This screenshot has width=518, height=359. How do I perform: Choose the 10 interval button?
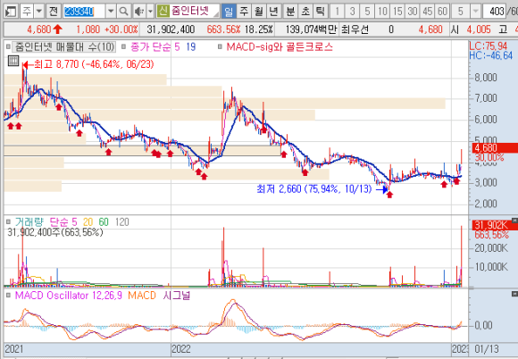(x=382, y=12)
